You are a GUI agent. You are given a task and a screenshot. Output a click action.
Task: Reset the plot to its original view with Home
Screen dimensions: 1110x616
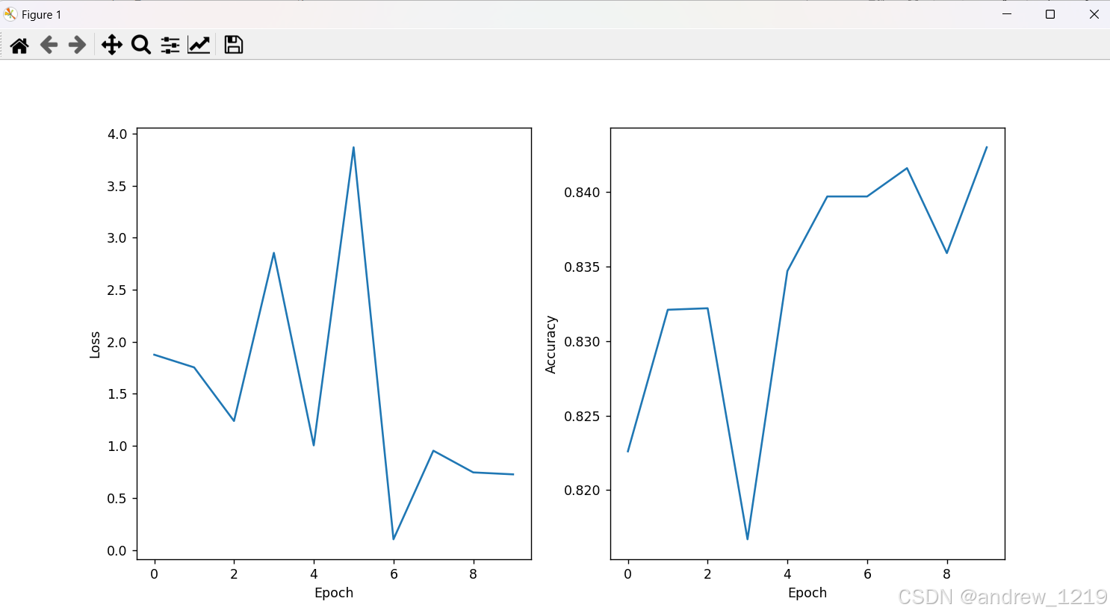tap(19, 46)
